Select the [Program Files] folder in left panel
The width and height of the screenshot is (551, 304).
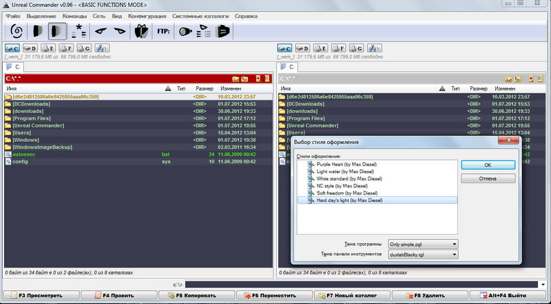(138, 119)
